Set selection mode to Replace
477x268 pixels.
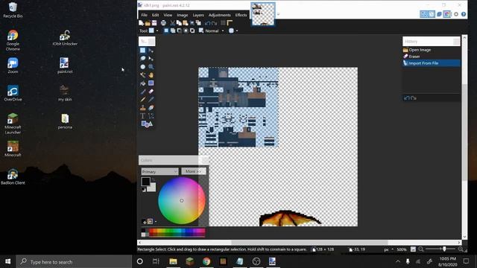pos(166,31)
